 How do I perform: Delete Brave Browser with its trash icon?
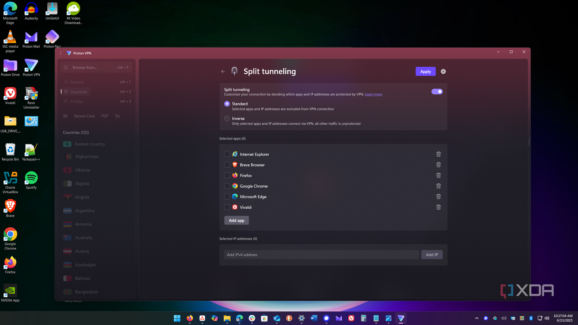pos(439,165)
